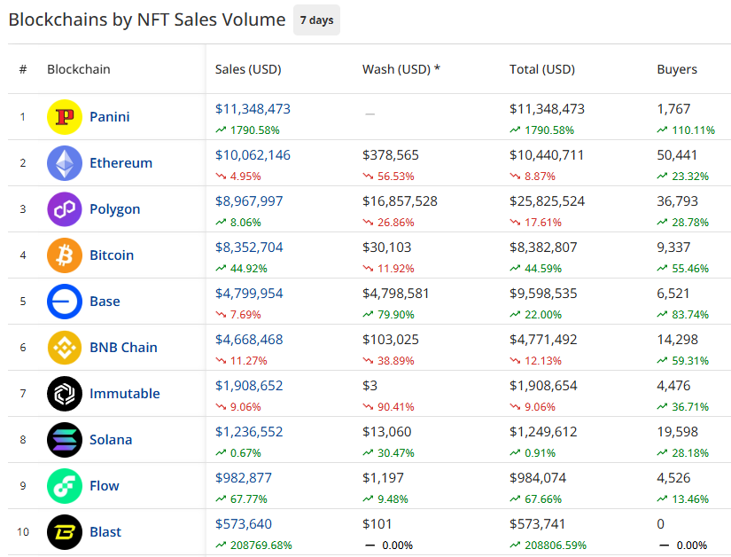This screenshot has width=731, height=557.
Task: Click Polygon sales value $8,967,997
Action: (249, 201)
